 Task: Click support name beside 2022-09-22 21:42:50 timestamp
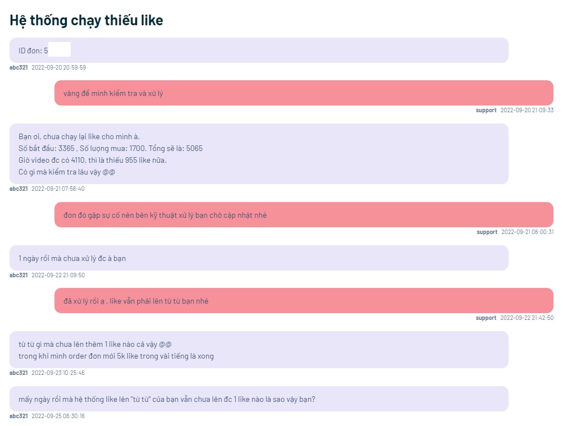point(486,318)
